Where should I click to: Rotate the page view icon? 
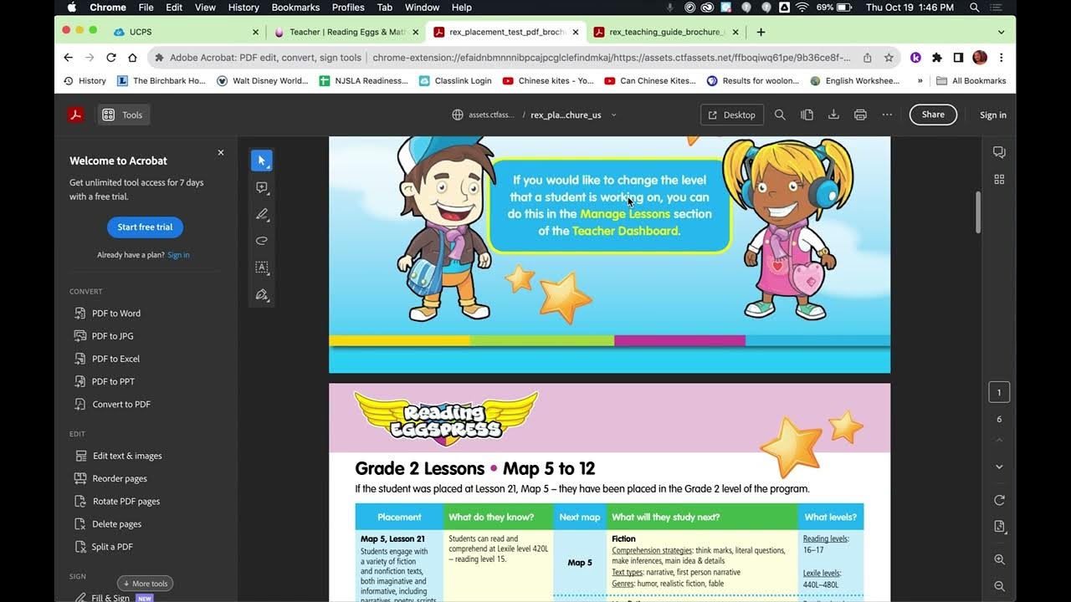[x=999, y=499]
